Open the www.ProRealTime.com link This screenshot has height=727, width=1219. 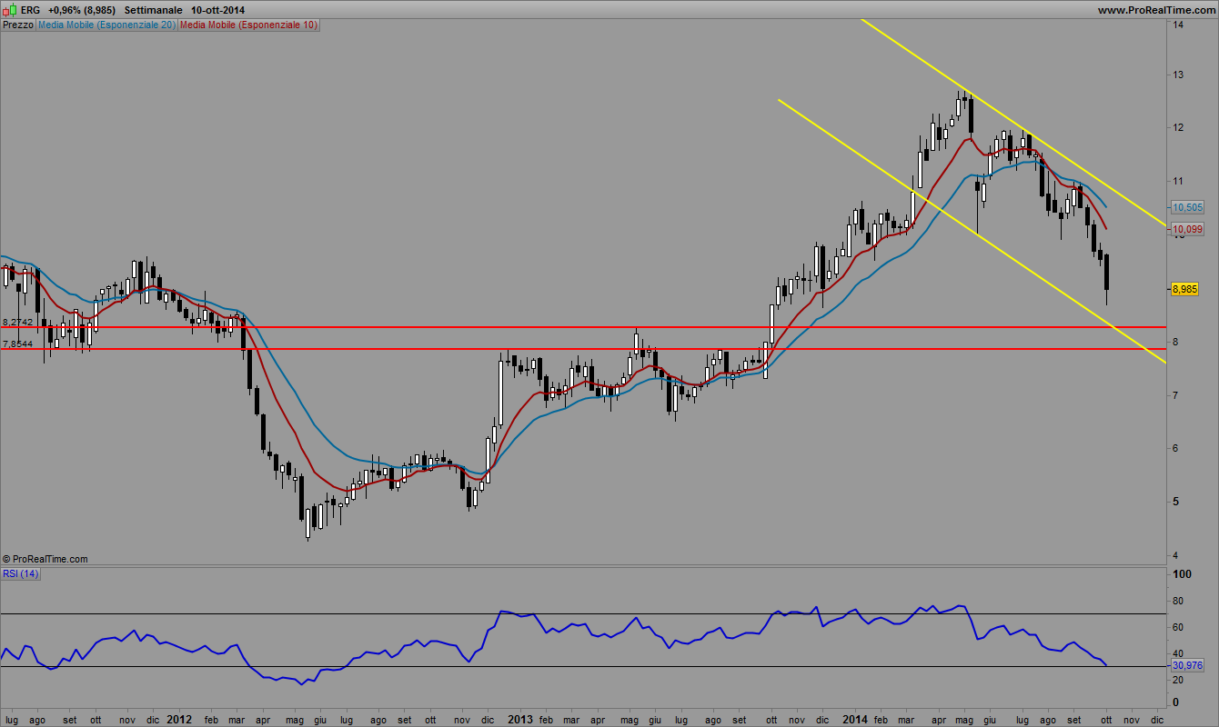click(1156, 10)
